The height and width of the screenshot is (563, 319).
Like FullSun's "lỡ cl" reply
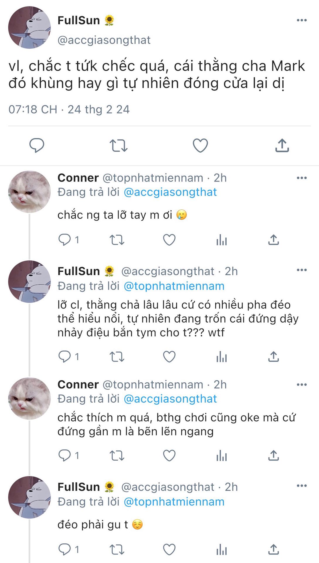[169, 357]
